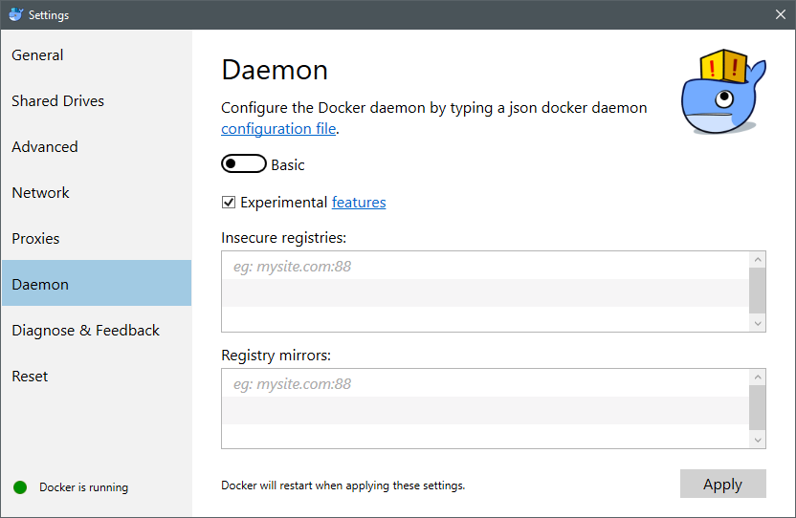Open the configuration file link
Screen dimensions: 796x518
pyautogui.click(x=278, y=128)
